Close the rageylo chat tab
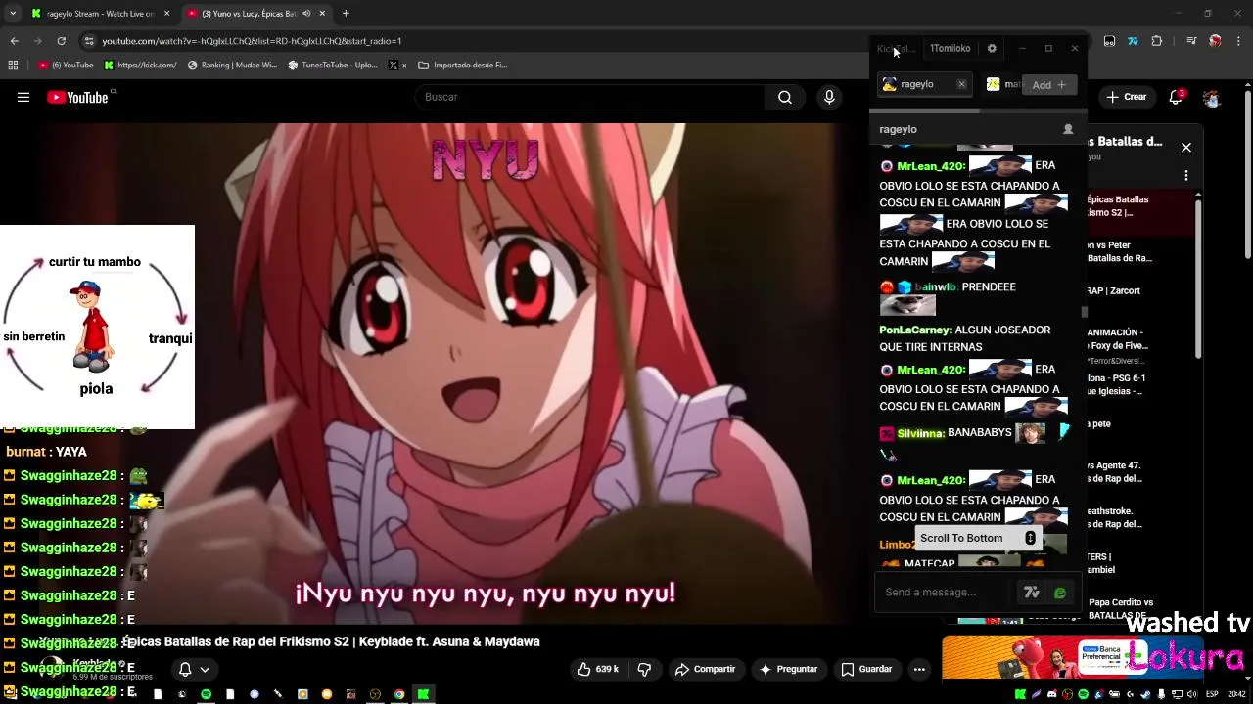Image resolution: width=1253 pixels, height=704 pixels. 961,84
